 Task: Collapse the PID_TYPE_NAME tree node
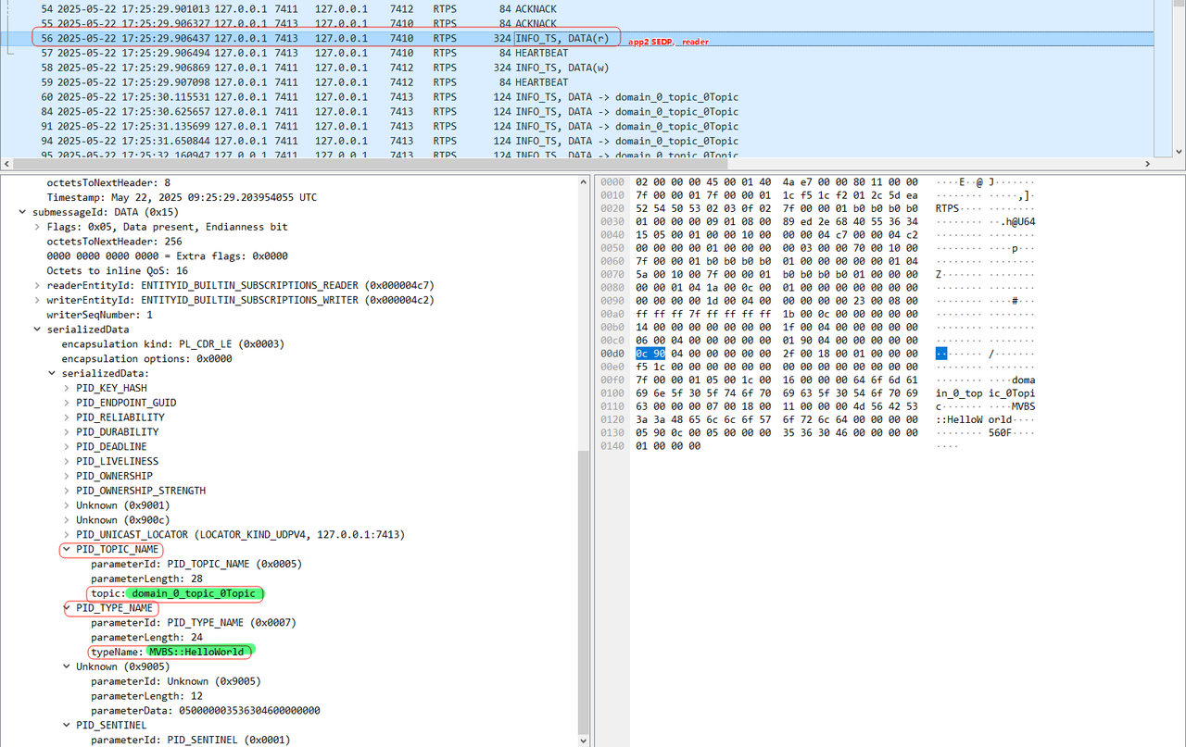pyautogui.click(x=67, y=608)
